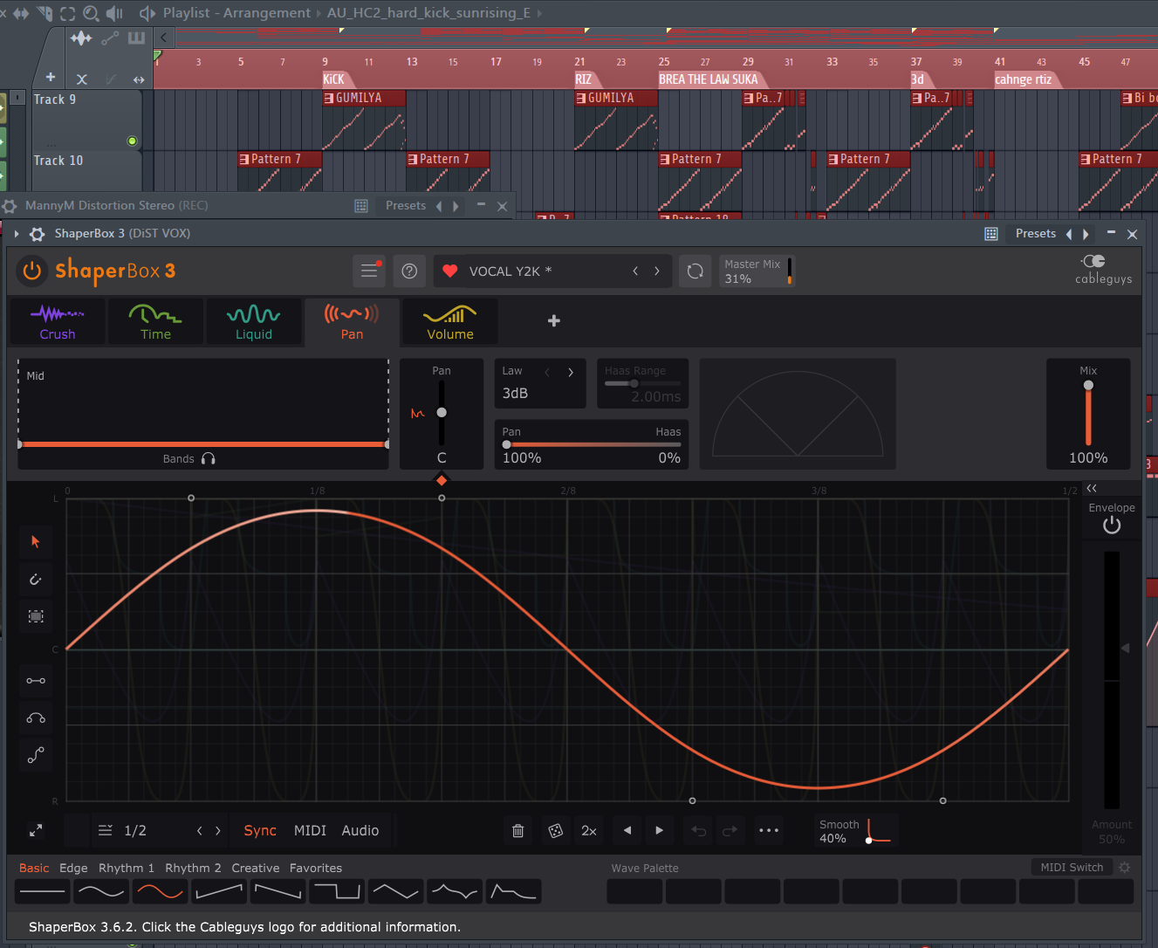
Task: Open the ShaperBox help question mark
Action: pos(409,271)
